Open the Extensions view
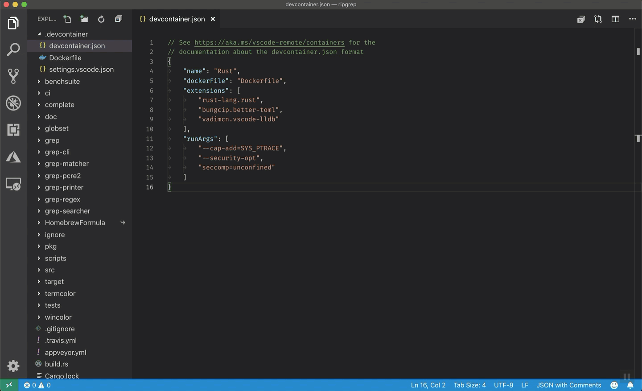This screenshot has height=391, width=642. coord(13,130)
